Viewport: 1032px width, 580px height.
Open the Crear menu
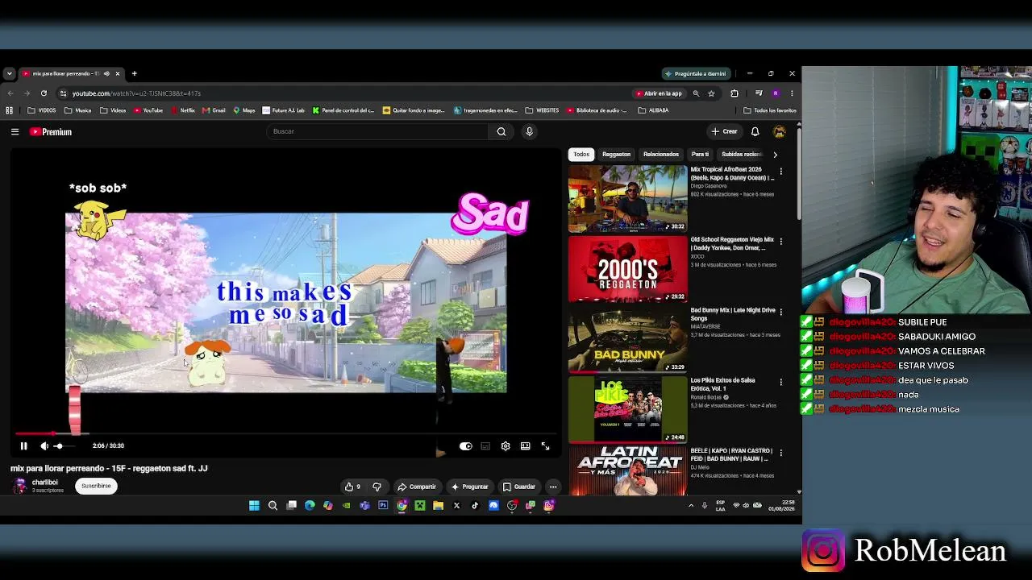tap(724, 131)
